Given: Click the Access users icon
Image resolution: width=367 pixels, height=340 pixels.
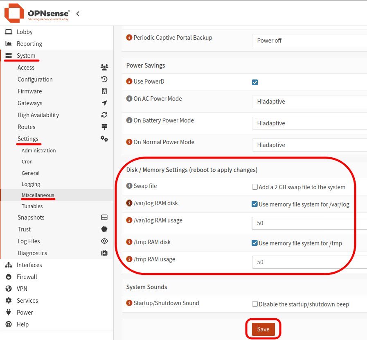Looking at the screenshot, I should [x=104, y=68].
